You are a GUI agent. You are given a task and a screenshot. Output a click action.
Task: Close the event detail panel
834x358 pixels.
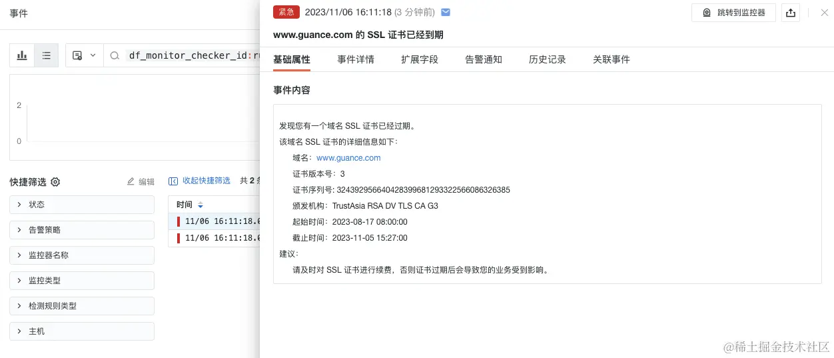point(824,13)
